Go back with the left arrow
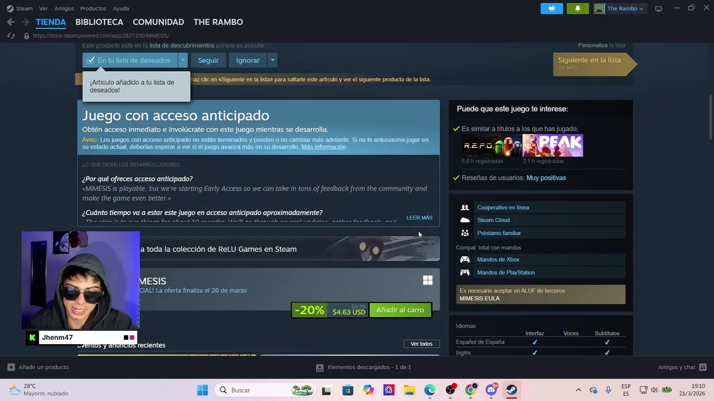Viewport: 714px width, 401px height. (x=11, y=22)
